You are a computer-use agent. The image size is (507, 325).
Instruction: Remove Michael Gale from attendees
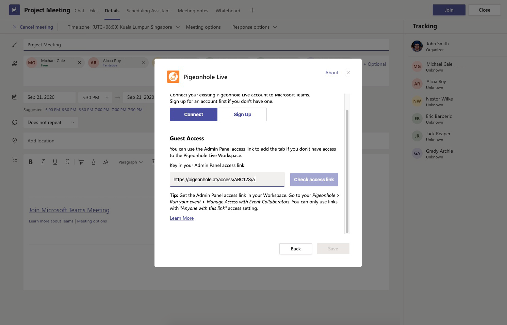pyautogui.click(x=79, y=63)
